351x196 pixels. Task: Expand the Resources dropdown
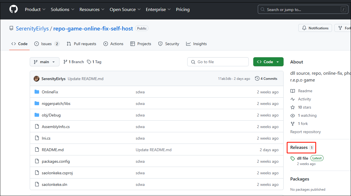(92, 9)
